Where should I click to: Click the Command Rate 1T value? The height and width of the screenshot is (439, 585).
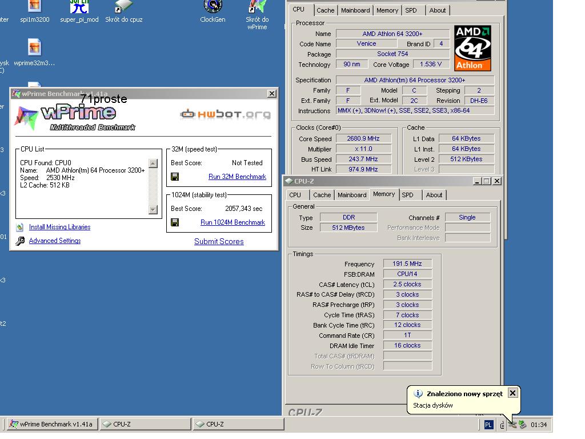point(407,335)
